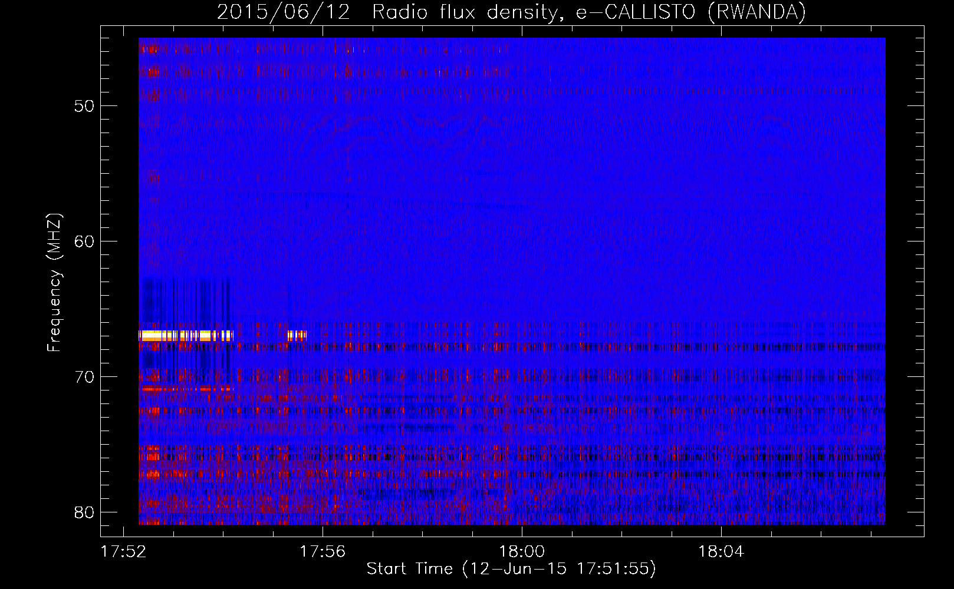Click the 80 MHz frequency tick label

(84, 512)
